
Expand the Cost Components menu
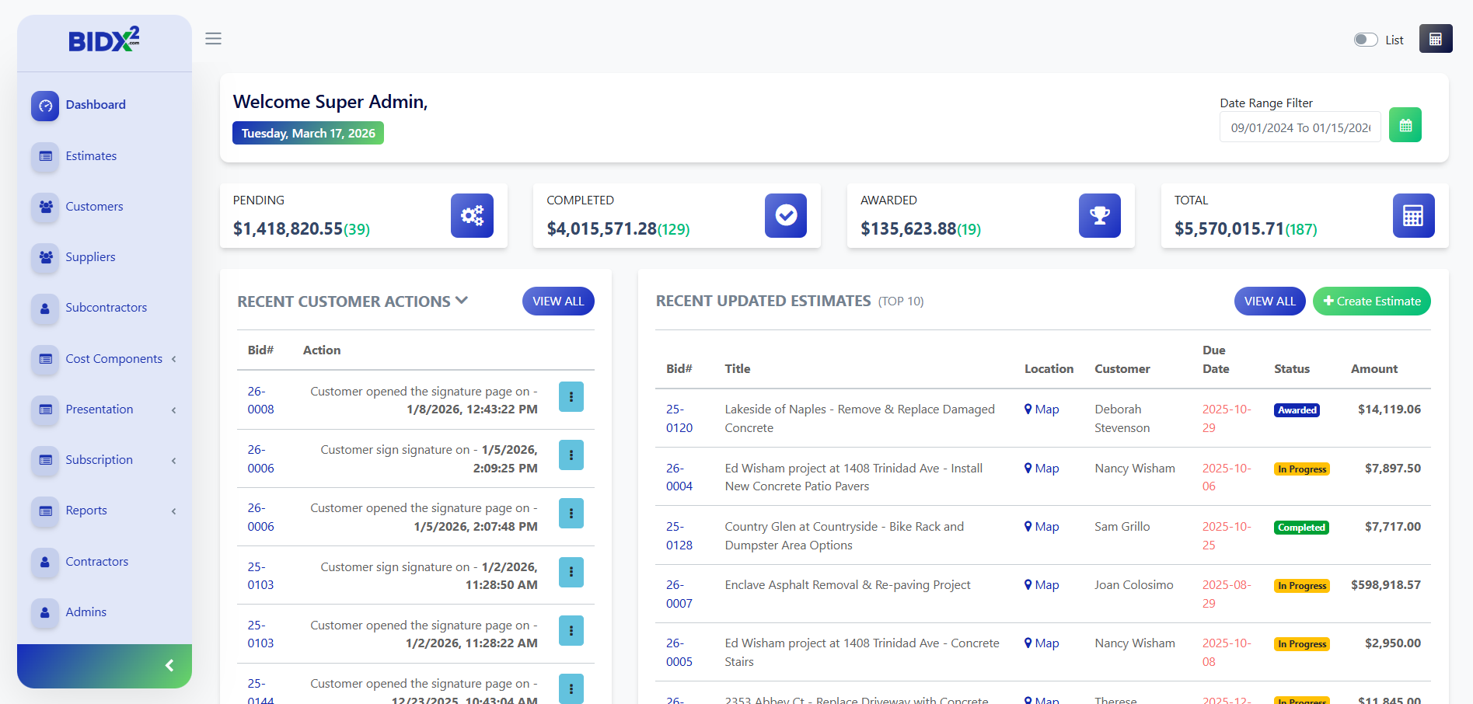pyautogui.click(x=173, y=359)
